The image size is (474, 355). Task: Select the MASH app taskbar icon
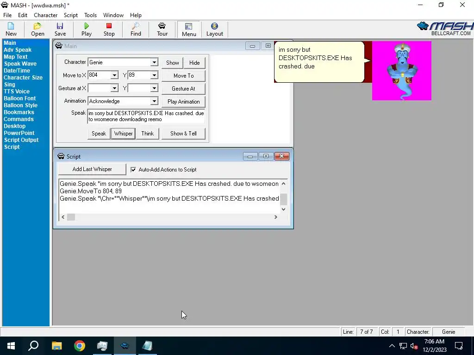(x=125, y=346)
